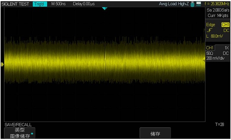
Task: Click the Trig'd status indicator
Action: click(40, 4)
